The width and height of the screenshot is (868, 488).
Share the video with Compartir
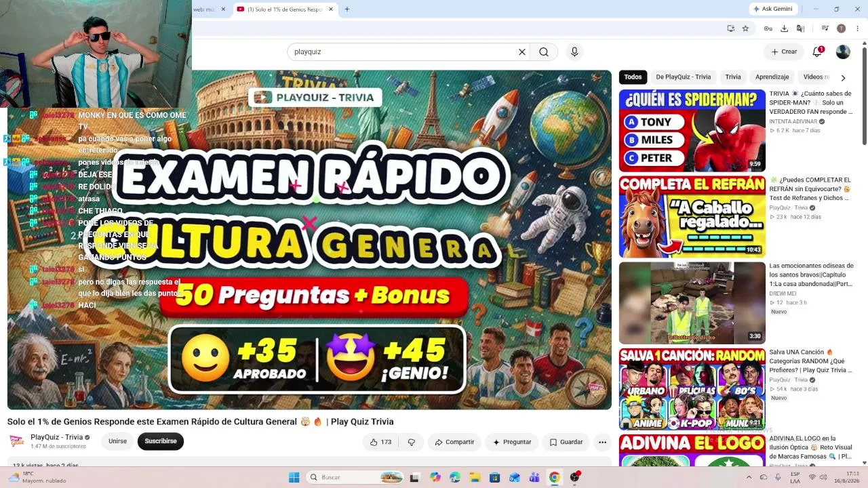[454, 442]
